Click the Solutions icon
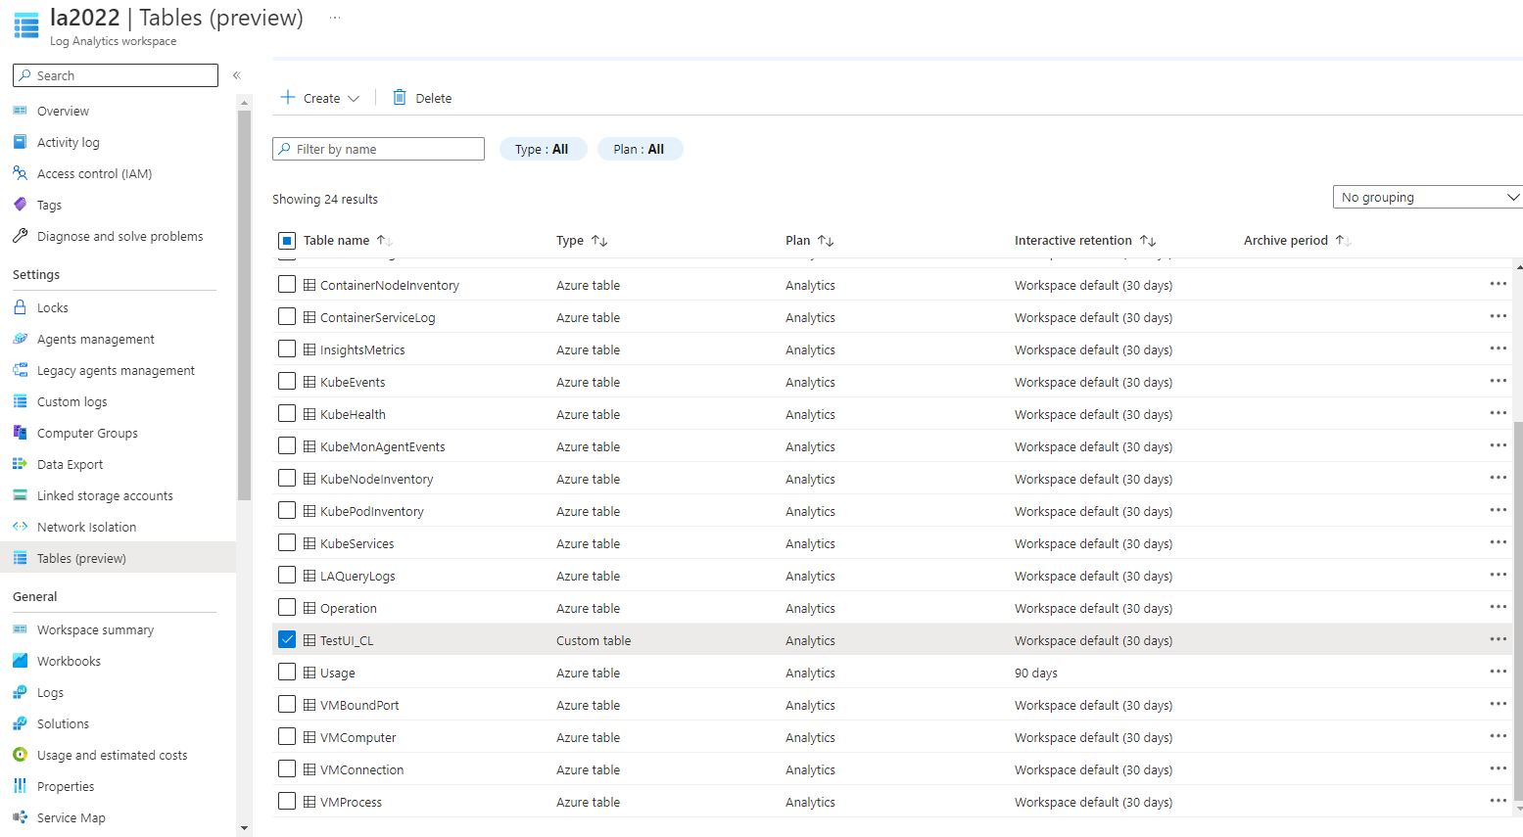This screenshot has width=1523, height=837. (x=20, y=723)
